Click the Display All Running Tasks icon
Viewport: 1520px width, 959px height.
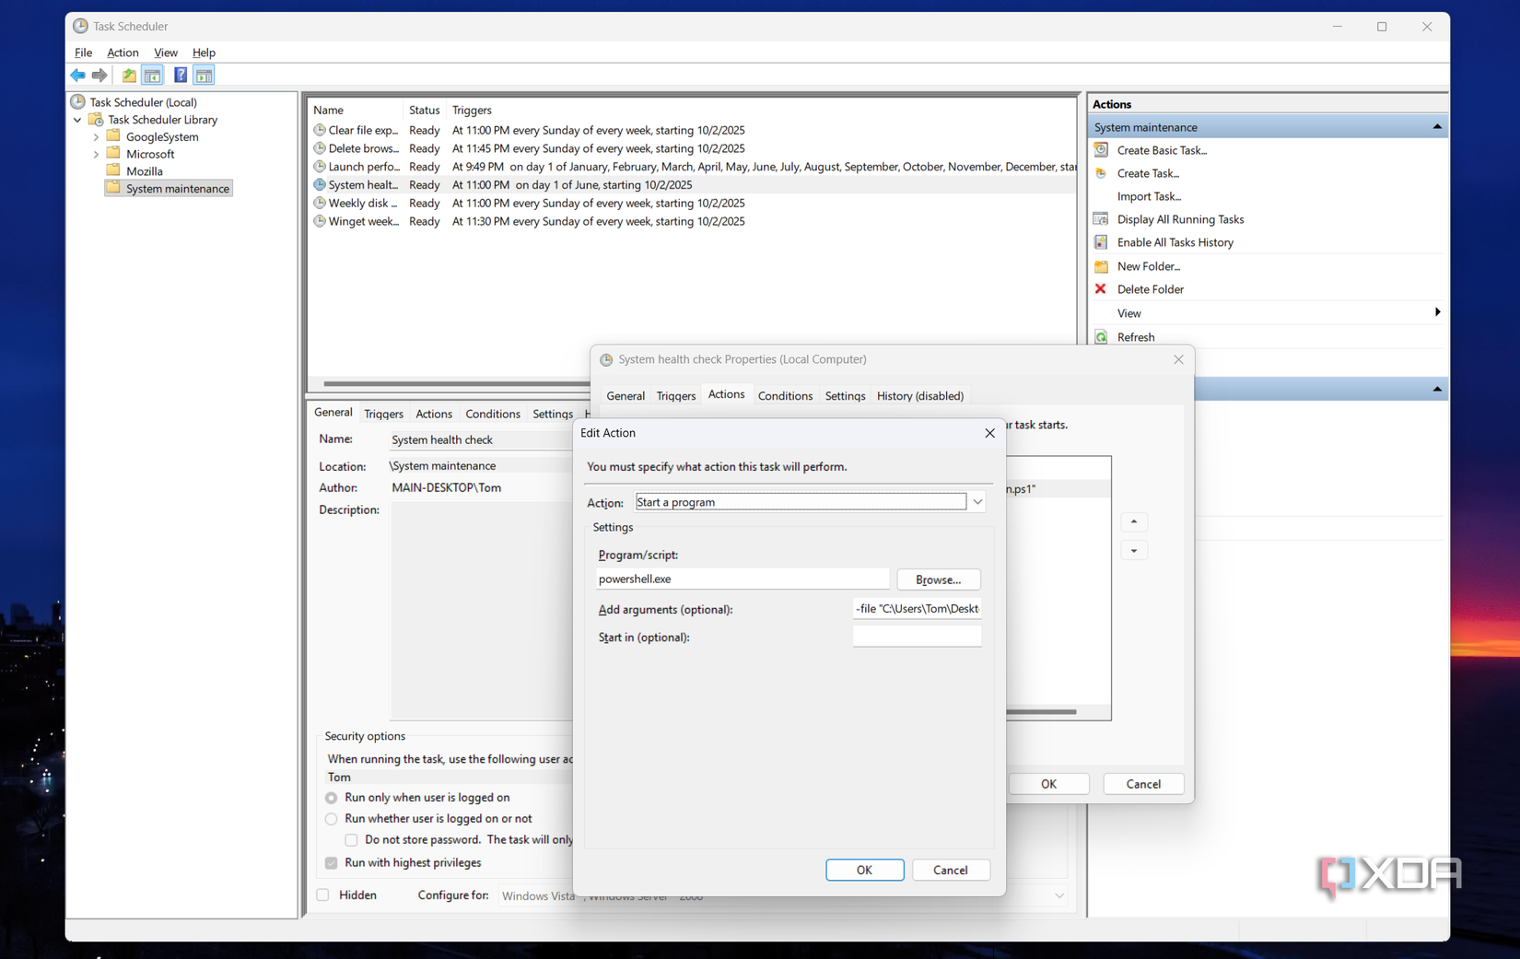1101,218
